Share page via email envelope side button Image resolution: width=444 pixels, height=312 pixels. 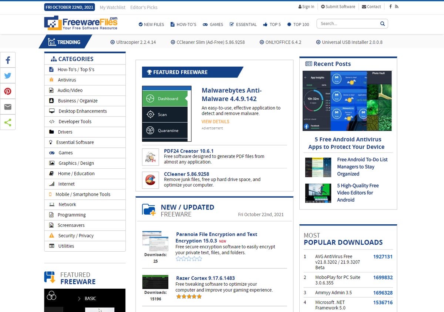click(x=8, y=107)
